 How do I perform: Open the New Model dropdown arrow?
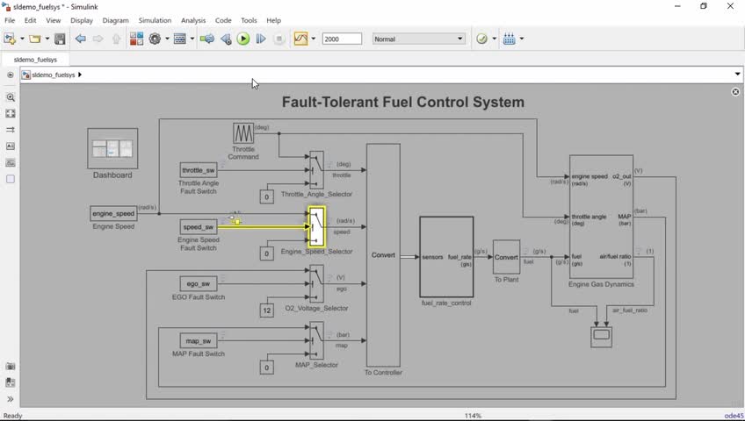[x=22, y=39]
